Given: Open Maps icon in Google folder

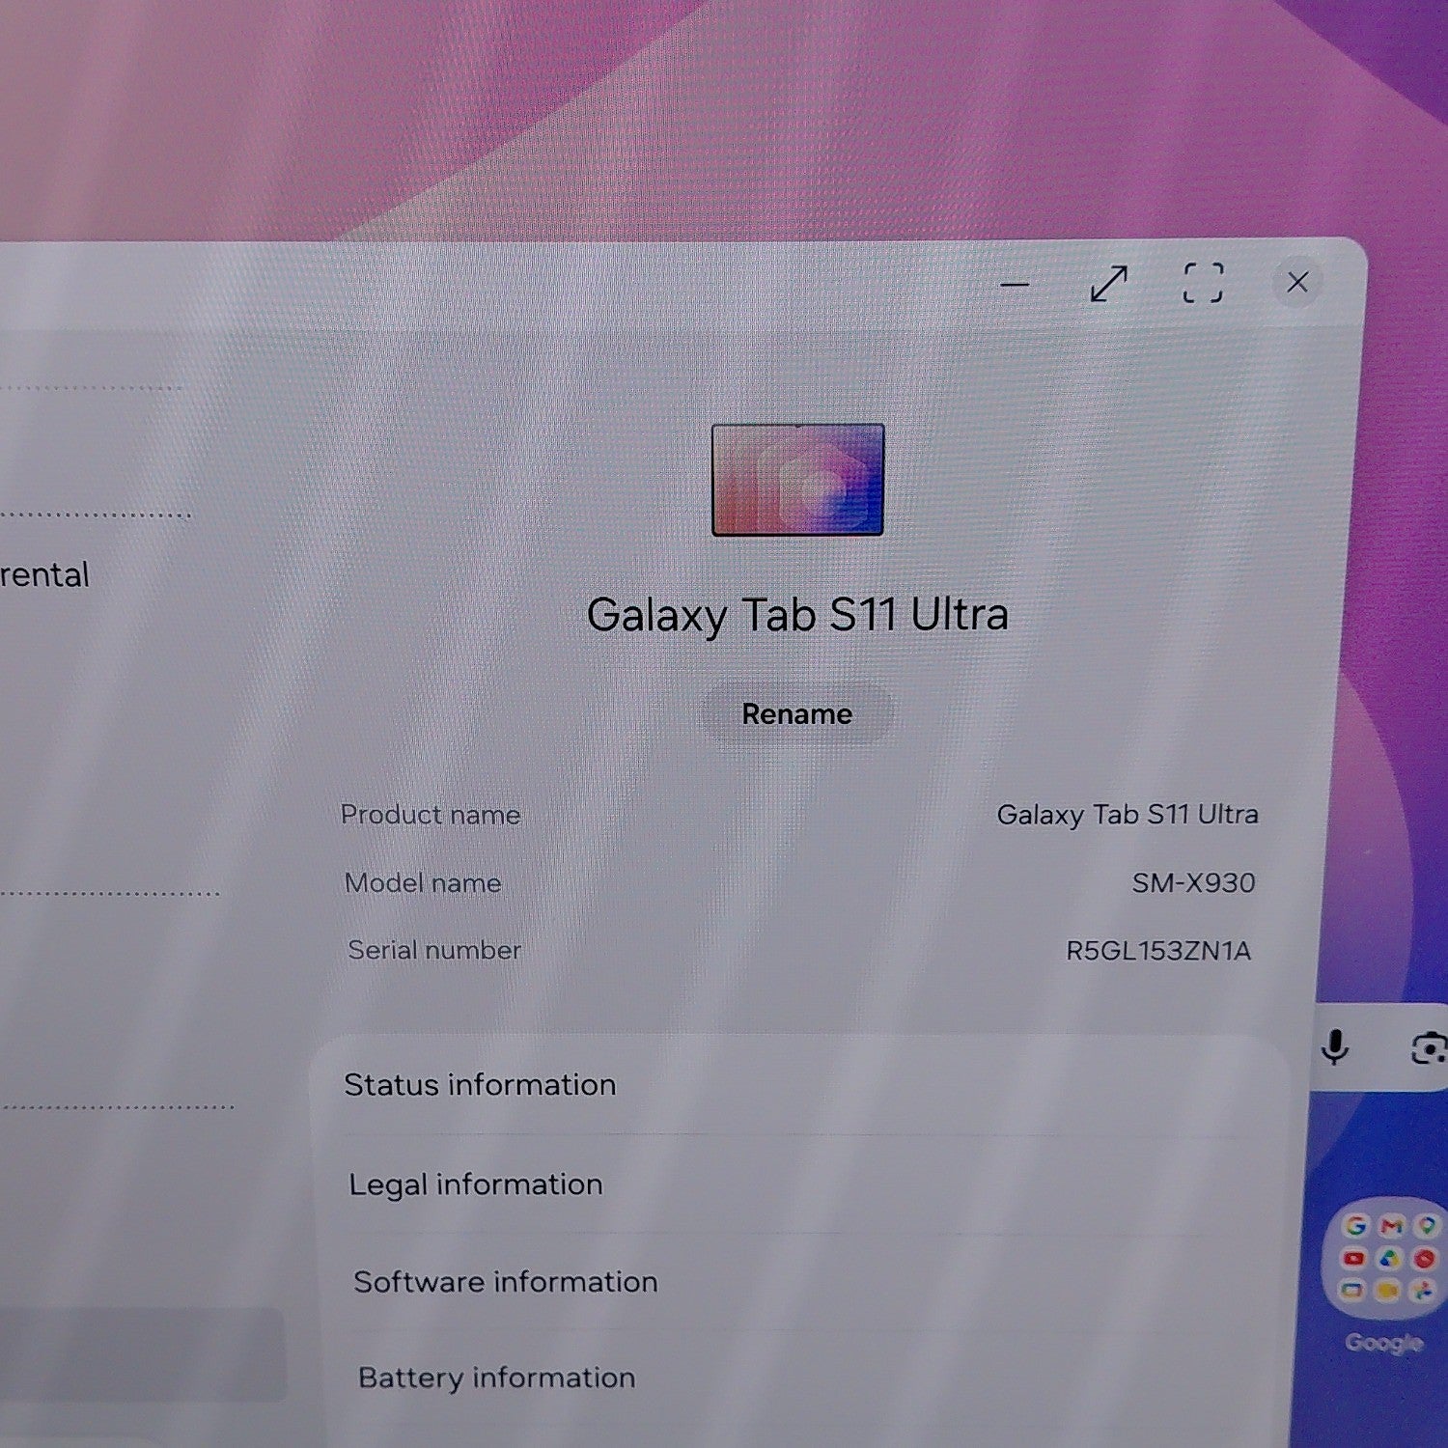Looking at the screenshot, I should pyautogui.click(x=1426, y=1226).
